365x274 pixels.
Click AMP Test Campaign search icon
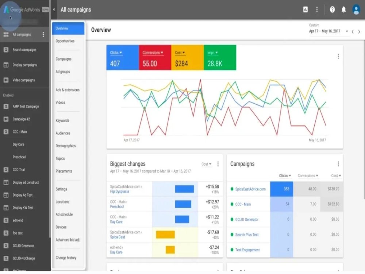[x=6, y=106]
